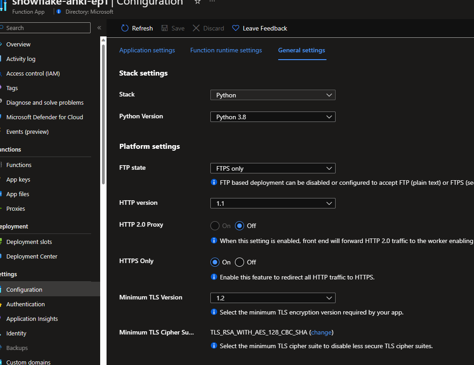Viewport: 474px width, 365px height.
Task: Open Deployment Center from the sidebar
Action: click(x=31, y=256)
